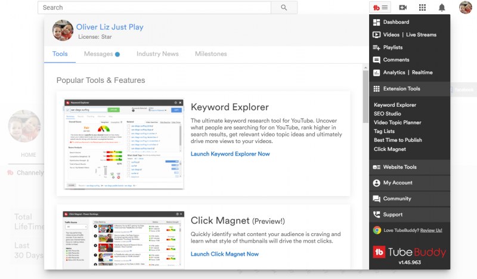The height and width of the screenshot is (279, 477).
Task: Open the notifications bell icon
Action: [x=442, y=8]
